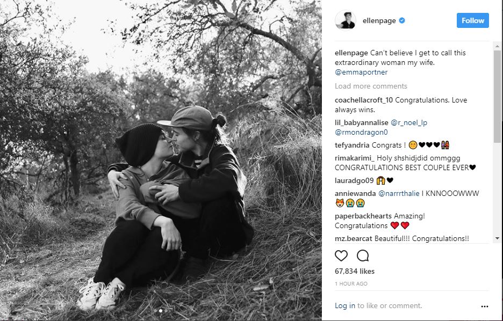Open the ellenpage username in the header
Image resolution: width=503 pixels, height=321 pixels.
[x=379, y=21]
